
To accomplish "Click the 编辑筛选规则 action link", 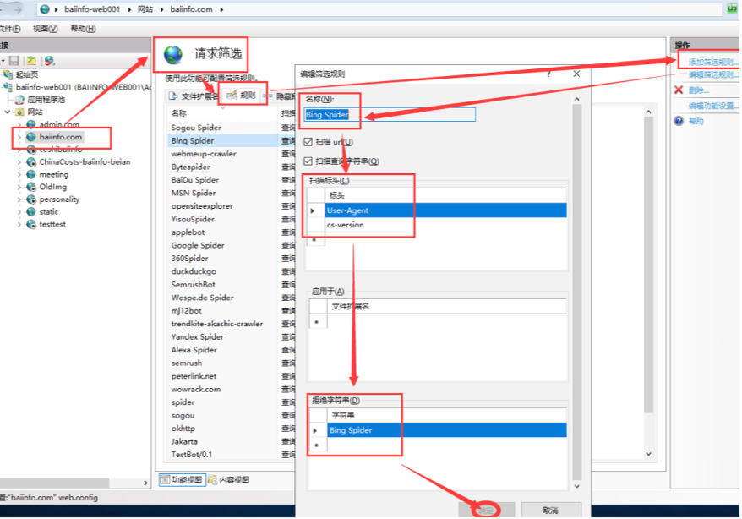I will [713, 74].
